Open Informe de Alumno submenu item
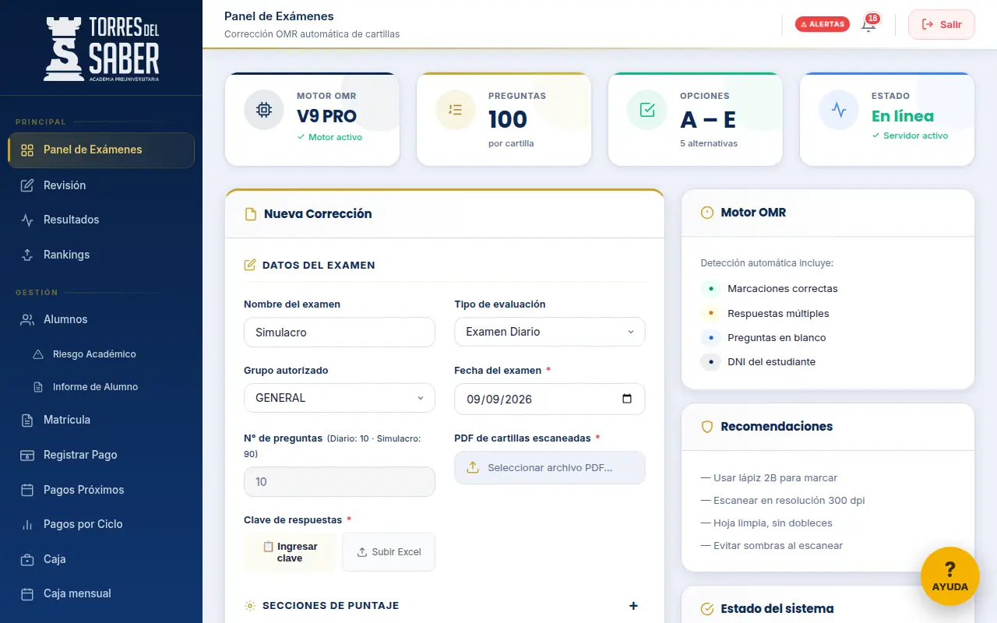The width and height of the screenshot is (997, 623). [101, 387]
